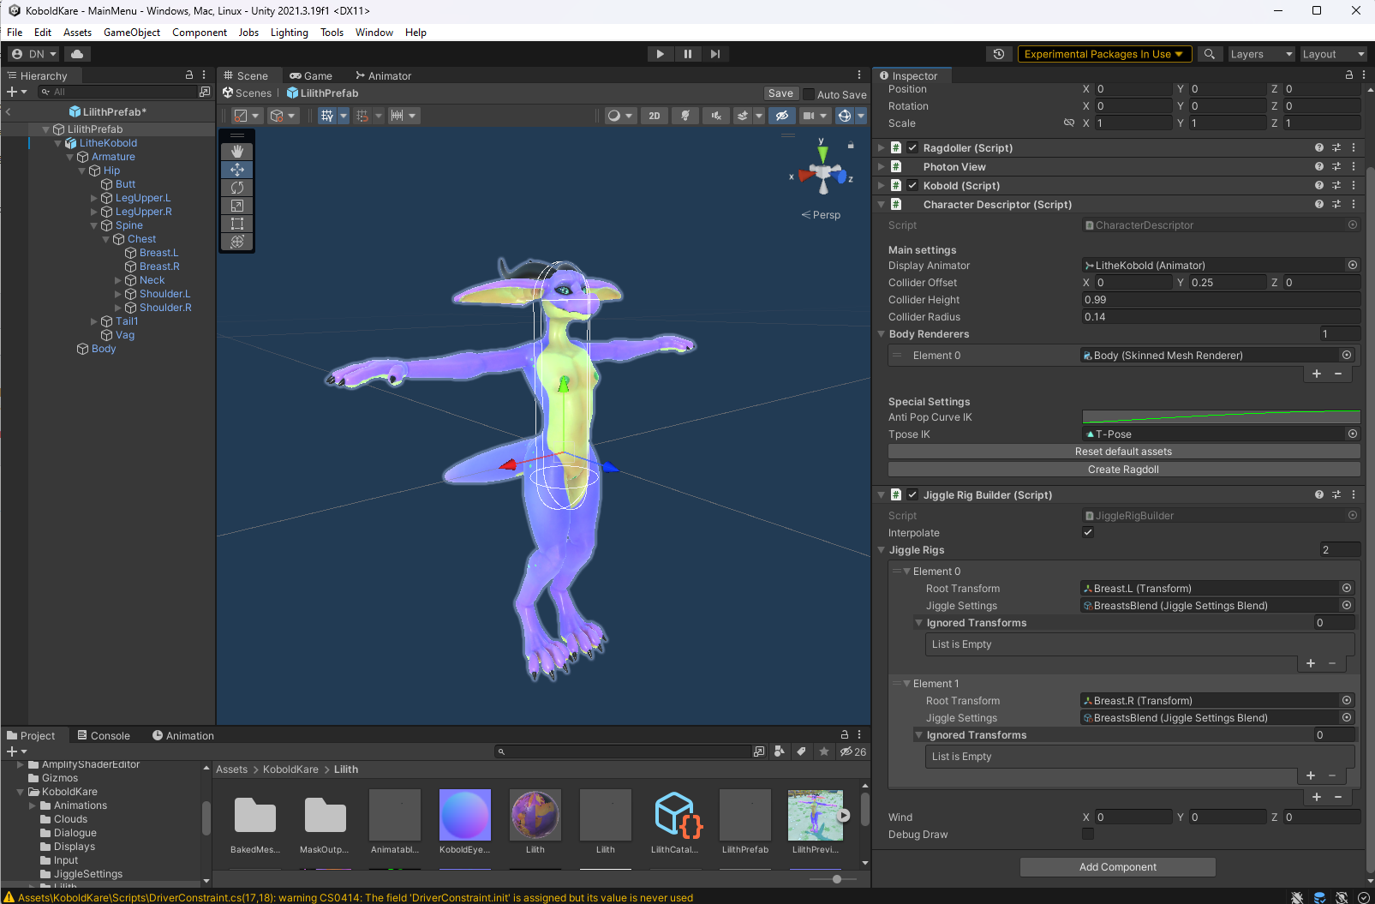Click object picker for Display Animator field
Image resolution: width=1375 pixels, height=904 pixels.
(1353, 266)
